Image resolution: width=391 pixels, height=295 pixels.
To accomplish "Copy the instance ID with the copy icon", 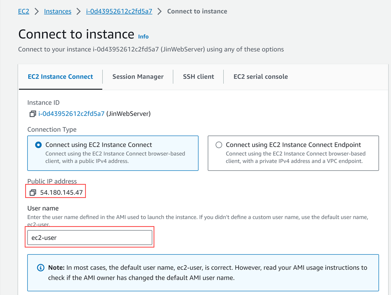I will coord(33,114).
